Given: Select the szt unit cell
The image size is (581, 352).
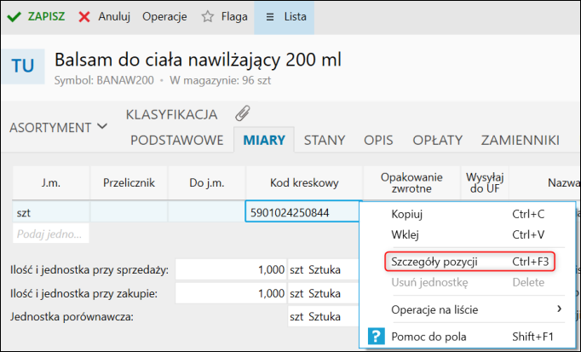Looking at the screenshot, I should coord(51,212).
